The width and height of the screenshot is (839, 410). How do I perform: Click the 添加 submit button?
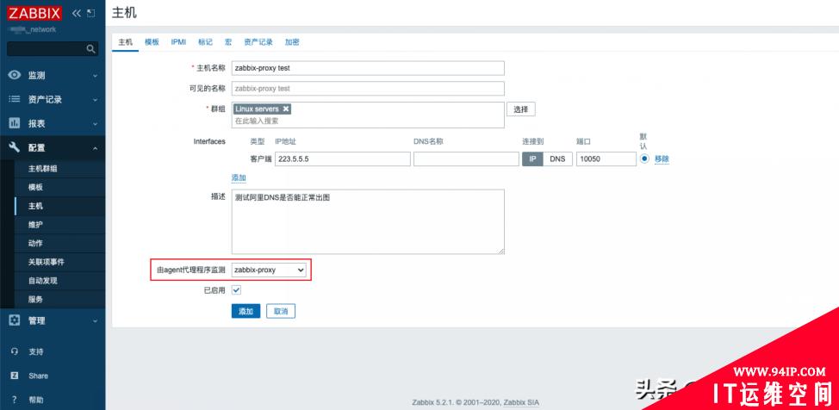(245, 311)
